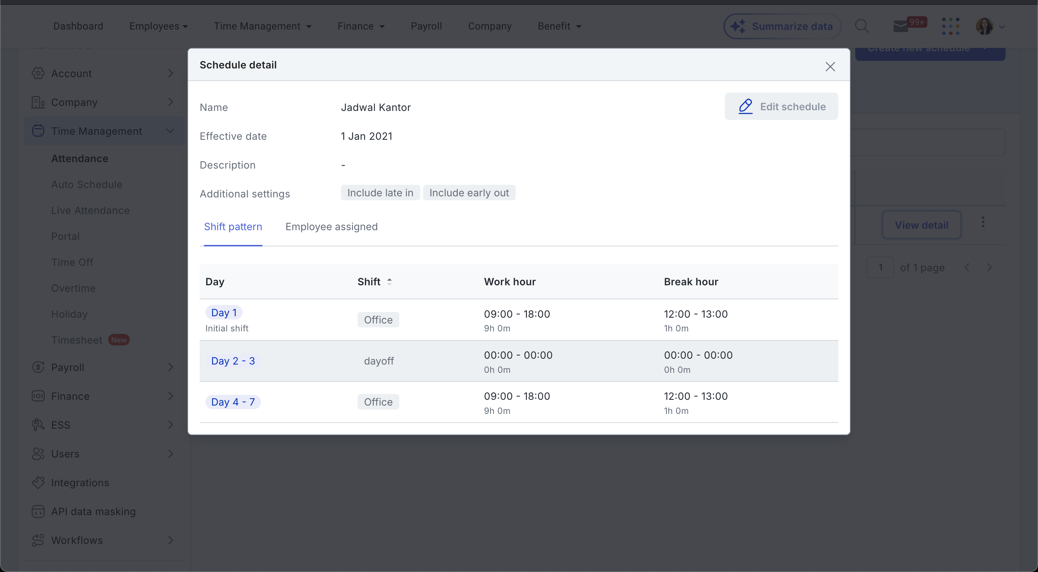
Task: Open the Employees dropdown menu
Action: coord(158,26)
